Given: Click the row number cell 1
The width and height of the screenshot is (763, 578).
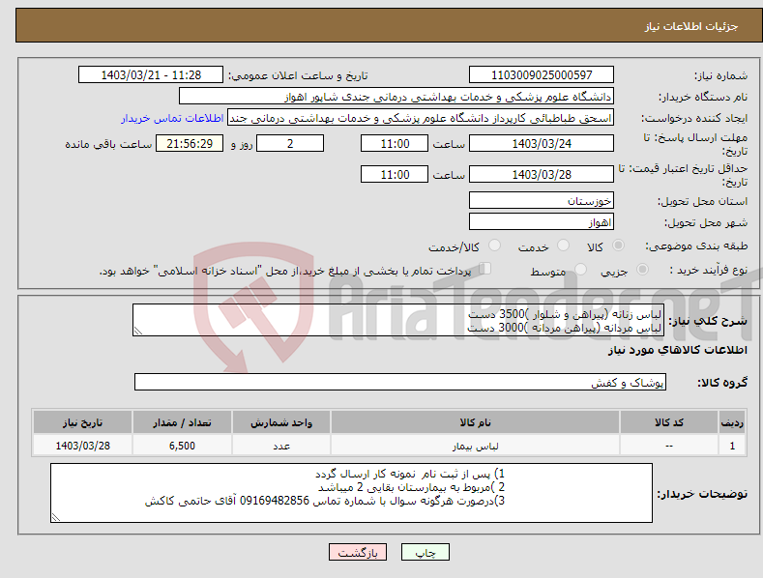Looking at the screenshot, I should coord(732,446).
